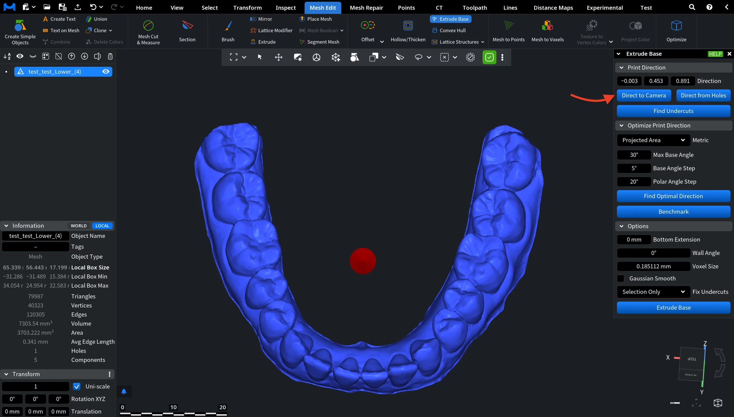Screen dimensions: 734x417
Task: Open the Projected Area metric dropdown
Action: [x=653, y=140]
